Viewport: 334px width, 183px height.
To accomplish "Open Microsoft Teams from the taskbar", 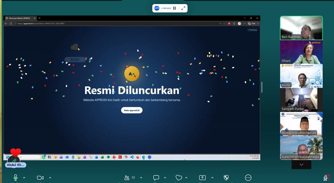I will click(x=61, y=157).
